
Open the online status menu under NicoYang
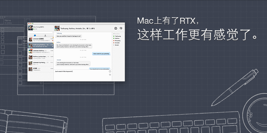[35, 29]
